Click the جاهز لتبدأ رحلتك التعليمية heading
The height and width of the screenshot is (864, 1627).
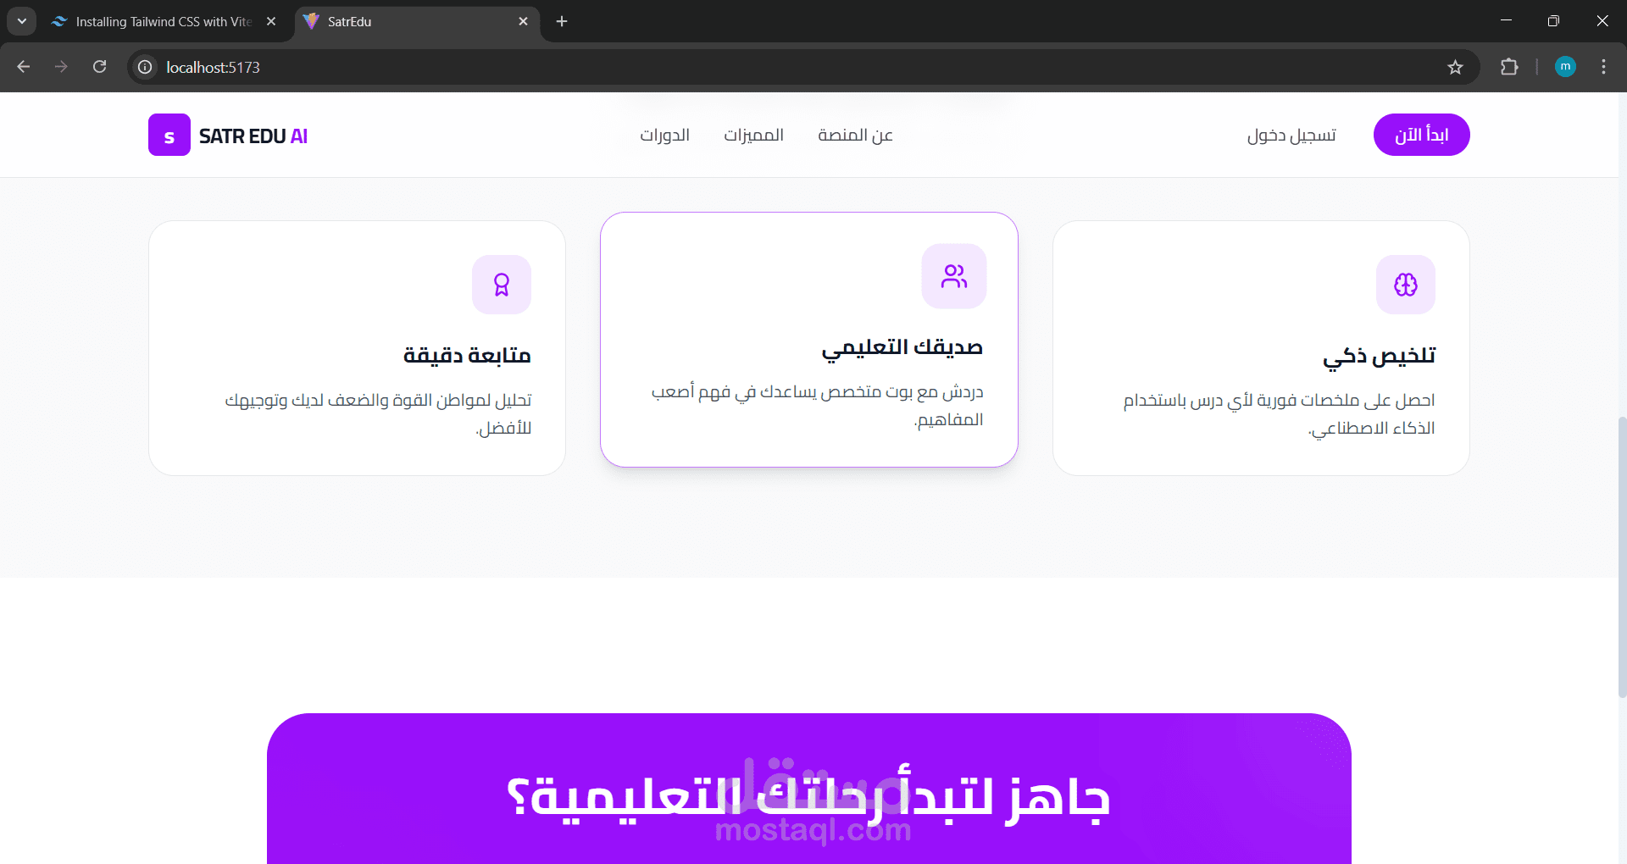(x=809, y=797)
